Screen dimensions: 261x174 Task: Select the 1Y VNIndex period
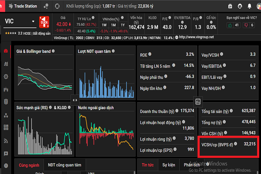(x=123, y=25)
